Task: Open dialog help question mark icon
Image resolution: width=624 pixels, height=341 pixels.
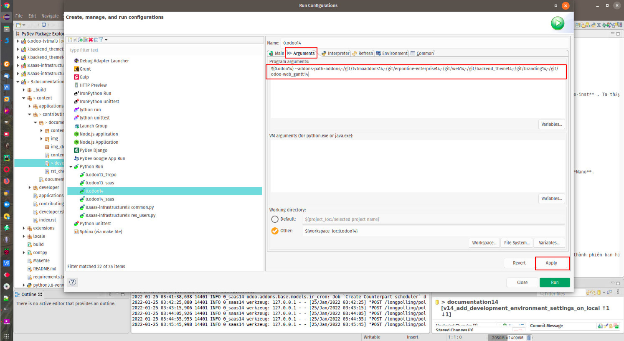Action: point(73,282)
